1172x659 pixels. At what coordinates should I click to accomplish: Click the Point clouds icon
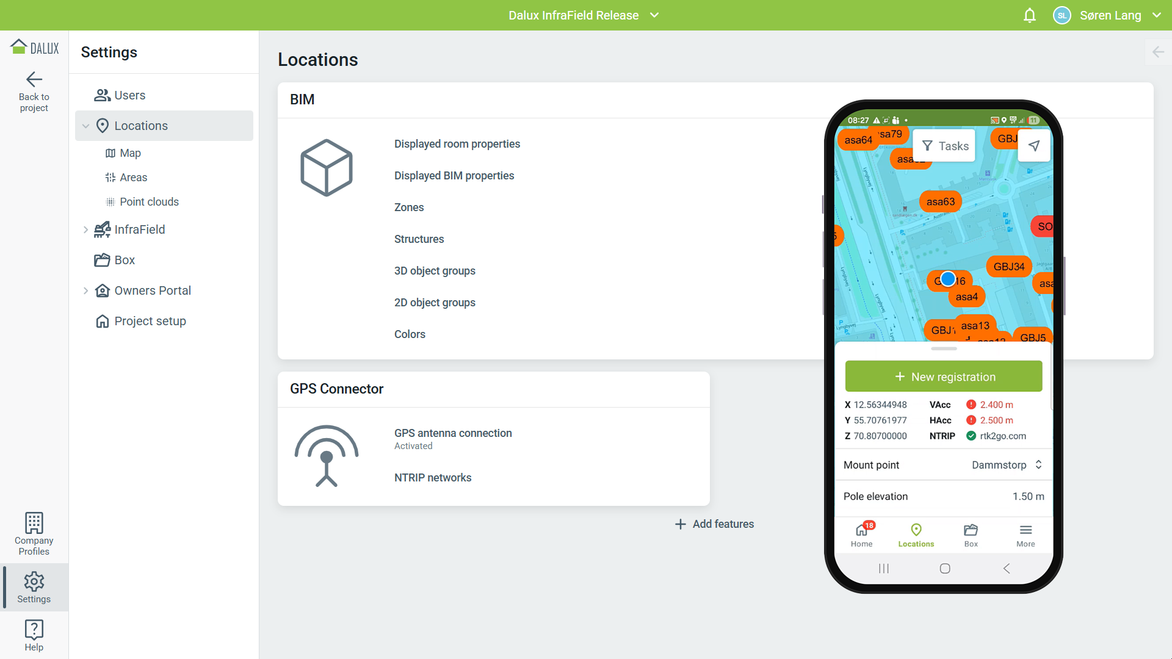pos(110,202)
